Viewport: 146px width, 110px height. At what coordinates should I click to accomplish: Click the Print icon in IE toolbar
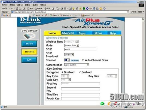(62, 8)
